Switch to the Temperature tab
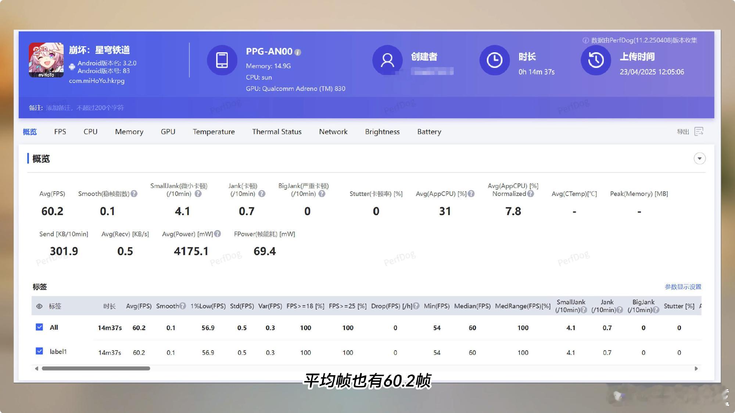The width and height of the screenshot is (735, 413). 214,132
